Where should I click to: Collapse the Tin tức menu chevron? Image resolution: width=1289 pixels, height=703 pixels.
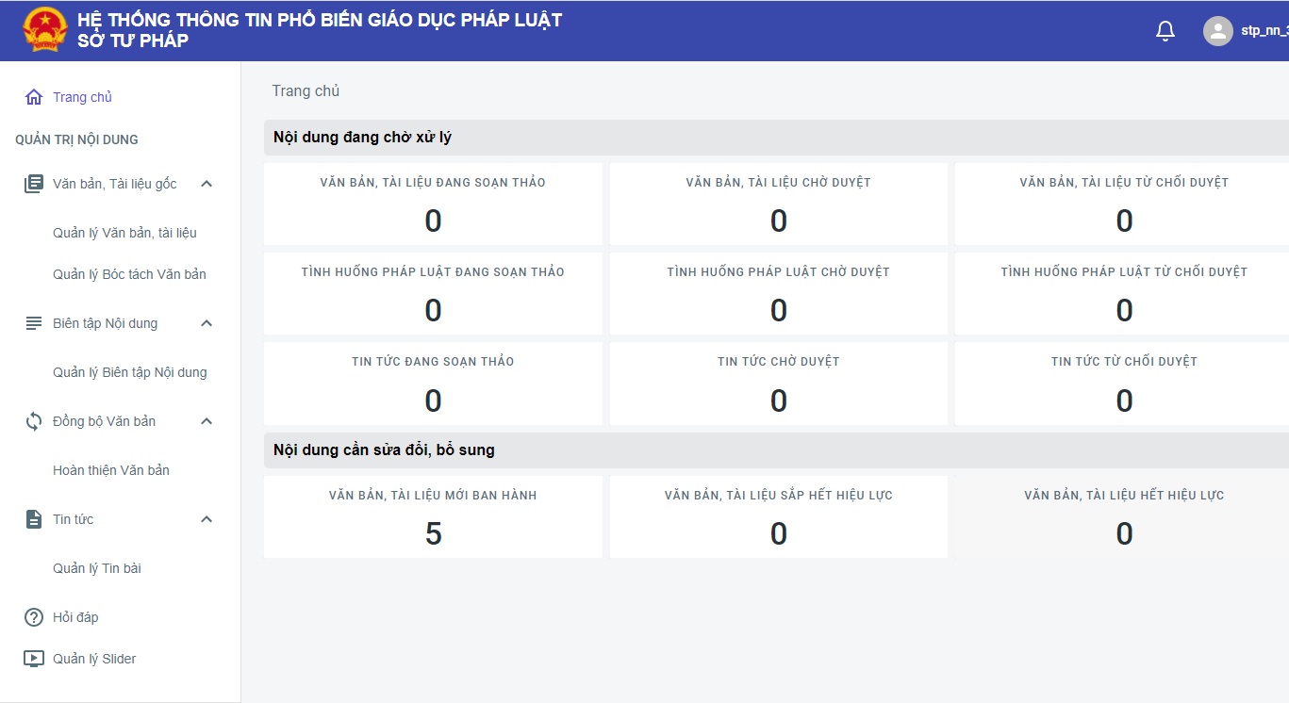coord(207,519)
